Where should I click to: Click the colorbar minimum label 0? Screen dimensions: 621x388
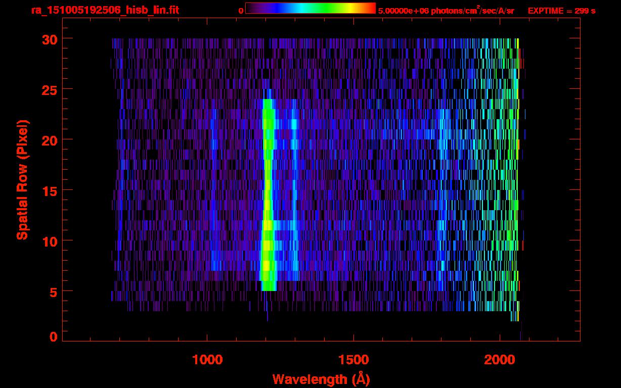pyautogui.click(x=241, y=11)
